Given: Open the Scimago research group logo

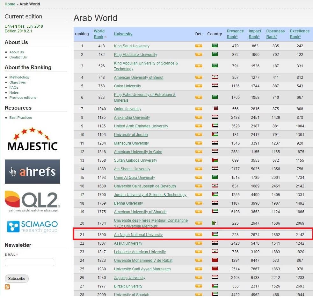Looking at the screenshot, I should (32, 227).
